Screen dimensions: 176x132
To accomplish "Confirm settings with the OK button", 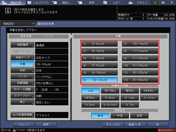I will [x=158, y=125].
